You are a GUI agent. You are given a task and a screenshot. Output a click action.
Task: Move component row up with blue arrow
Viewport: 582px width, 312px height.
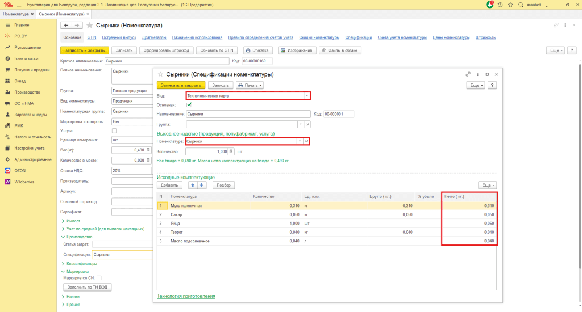point(193,185)
